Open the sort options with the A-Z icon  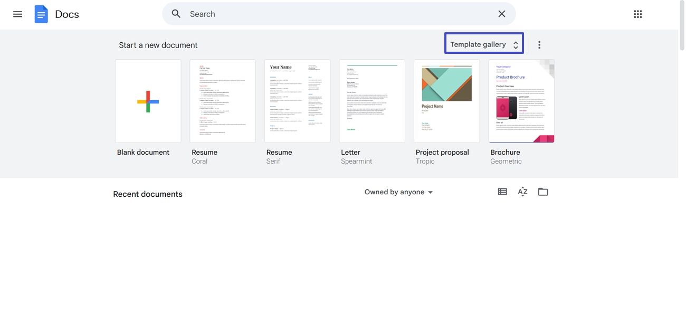point(522,192)
